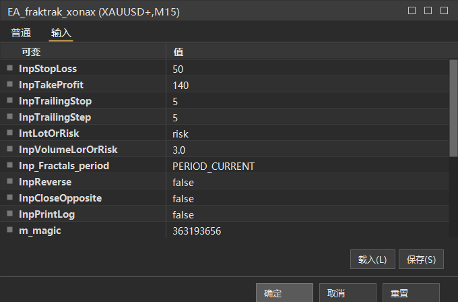Click the InpTrailingStop row icon
The width and height of the screenshot is (458, 302).
9,100
